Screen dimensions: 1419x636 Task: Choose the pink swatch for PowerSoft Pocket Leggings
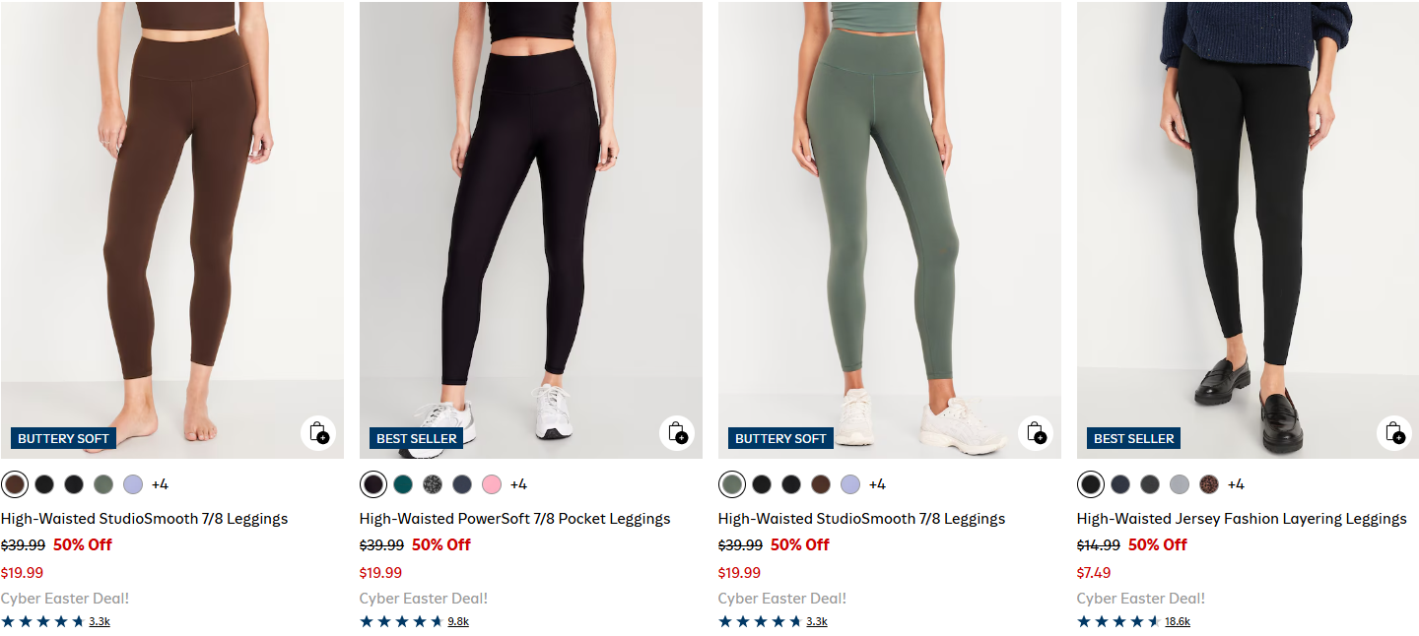coord(492,484)
